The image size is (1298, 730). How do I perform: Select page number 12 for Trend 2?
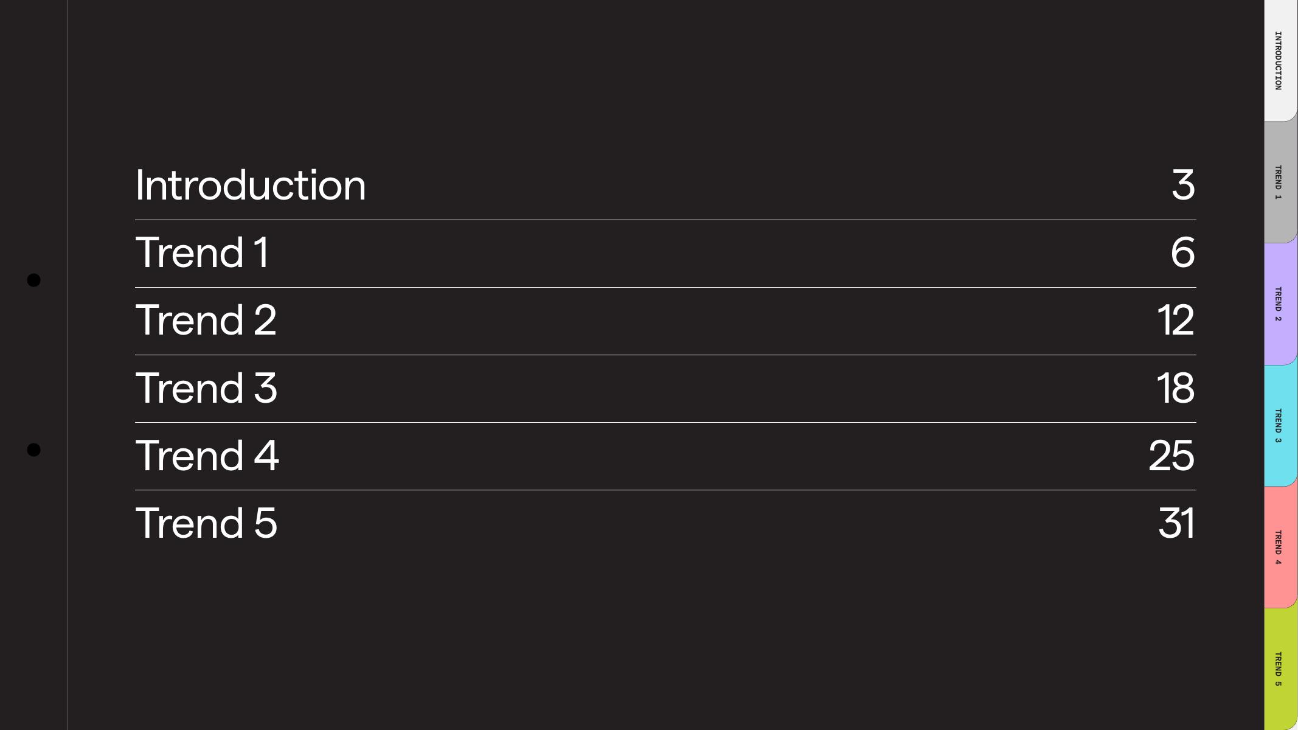1176,320
